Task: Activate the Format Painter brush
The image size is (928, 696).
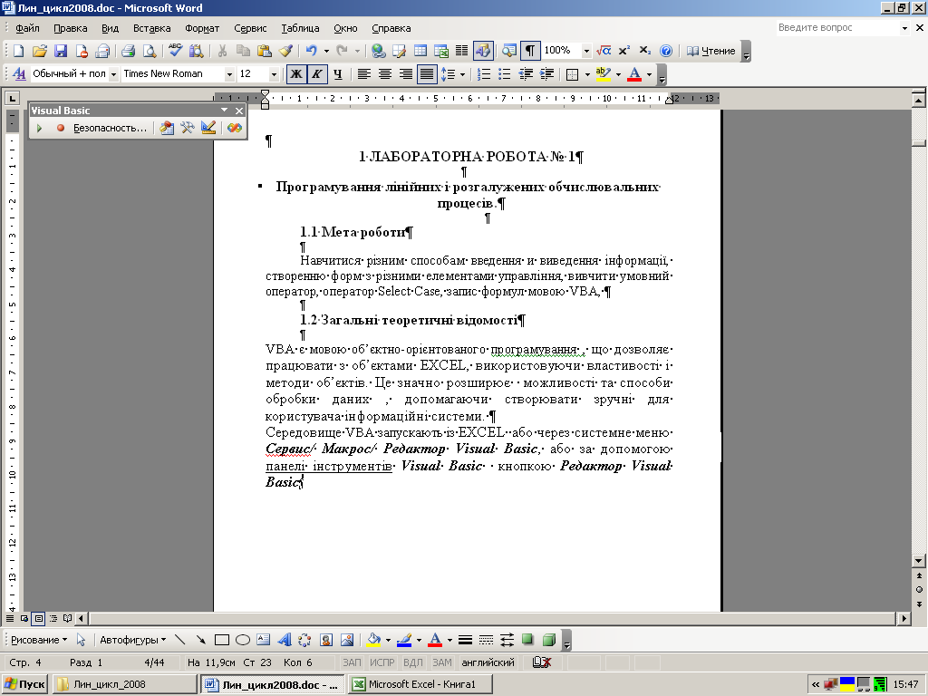Action: tap(285, 52)
